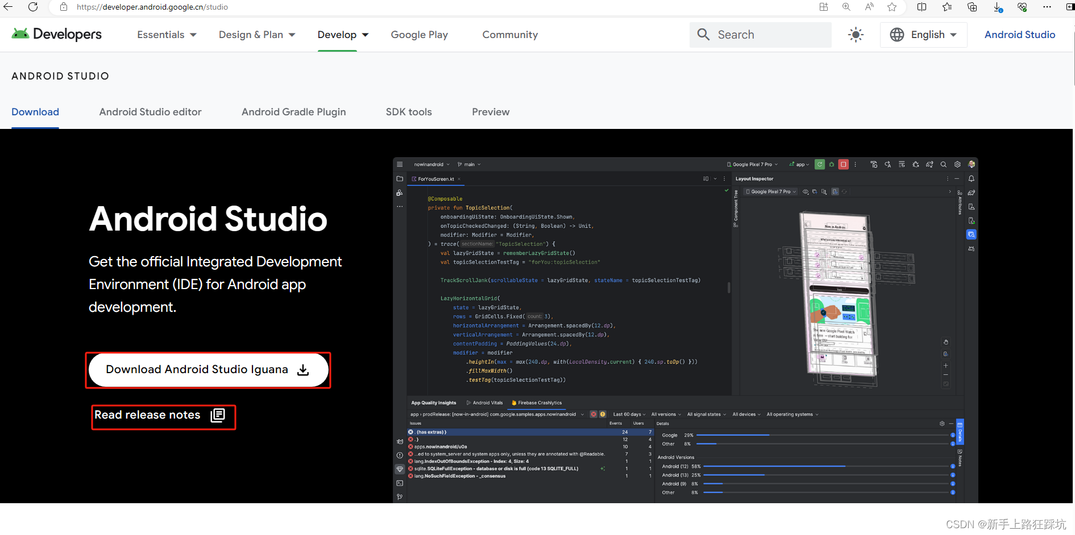View site info via the address bar lock icon
The width and height of the screenshot is (1075, 535).
click(x=64, y=7)
